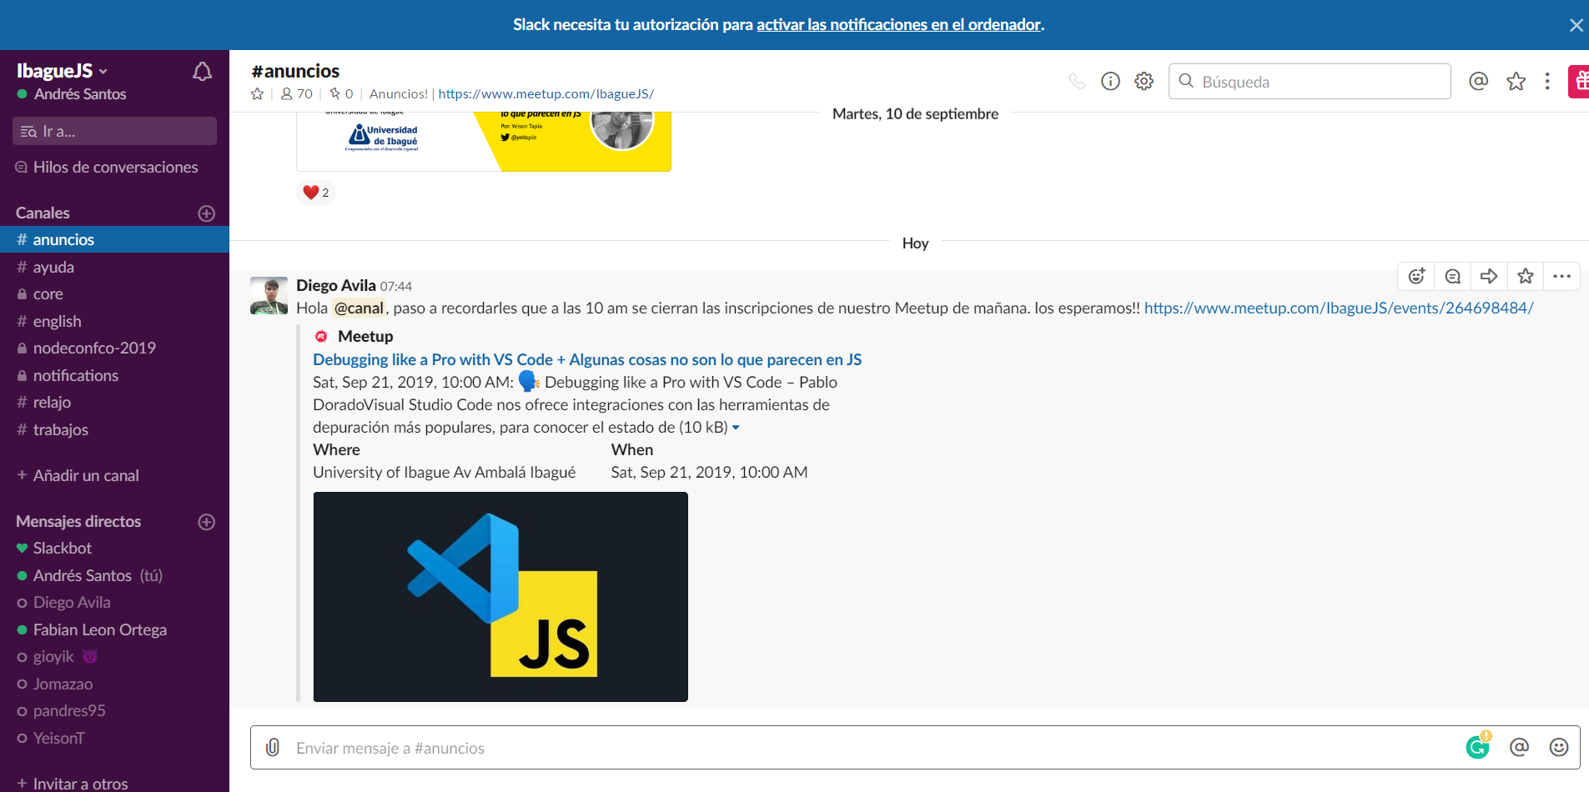Star the #anuncios channel in header
This screenshot has height=792, width=1589.
[257, 94]
